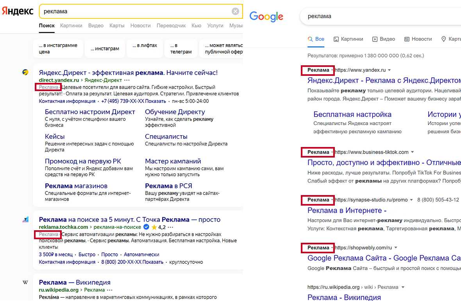The width and height of the screenshot is (461, 301).
Task: Expand dropdown arrow after shopwebly.com/ru URL
Action: pyautogui.click(x=396, y=248)
